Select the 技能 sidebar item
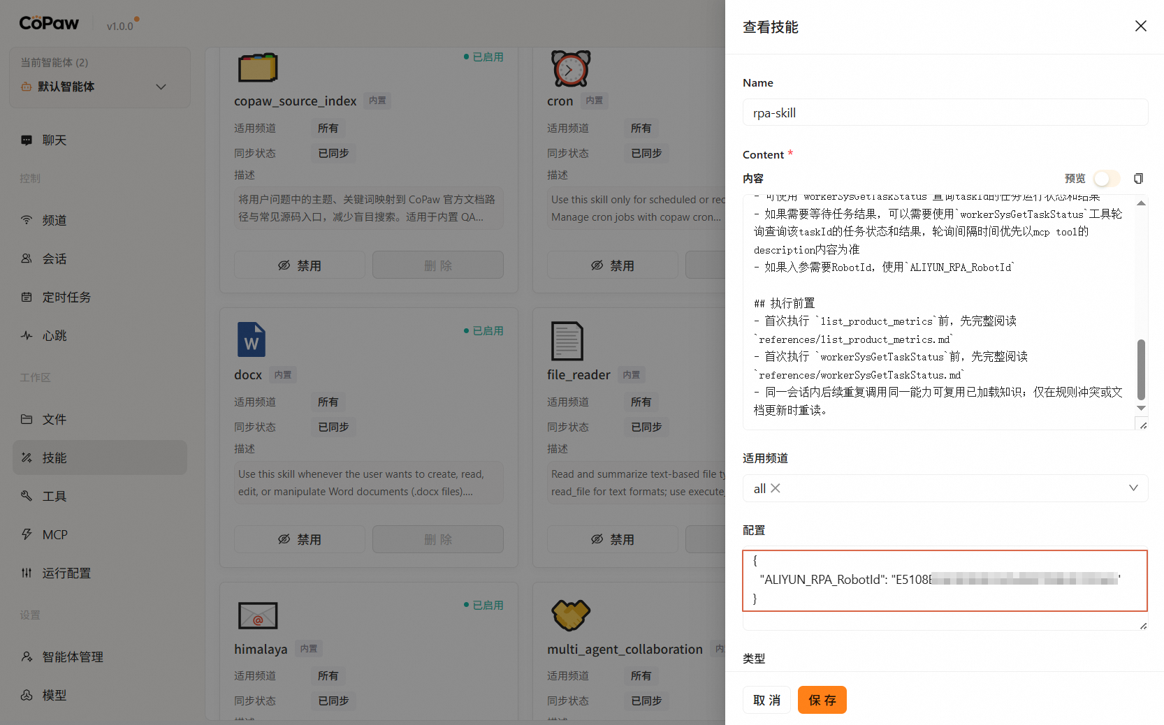Viewport: 1164px width, 725px height. point(100,457)
